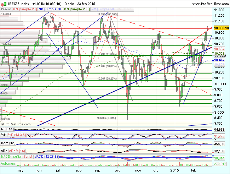Select the faded MM (Simple 50) label
The height and width of the screenshot is (174, 230).
(103, 9)
